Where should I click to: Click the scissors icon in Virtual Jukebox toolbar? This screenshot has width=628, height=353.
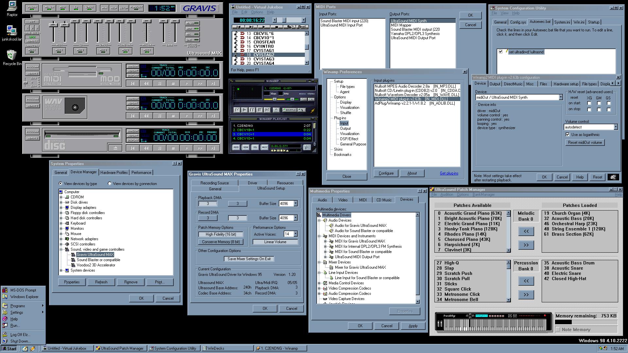(x=303, y=27)
